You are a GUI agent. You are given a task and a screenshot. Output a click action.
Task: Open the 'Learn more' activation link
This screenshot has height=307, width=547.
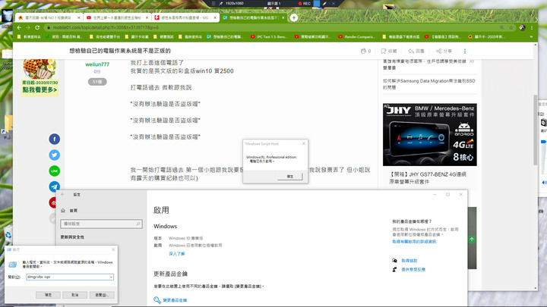pyautogui.click(x=177, y=254)
